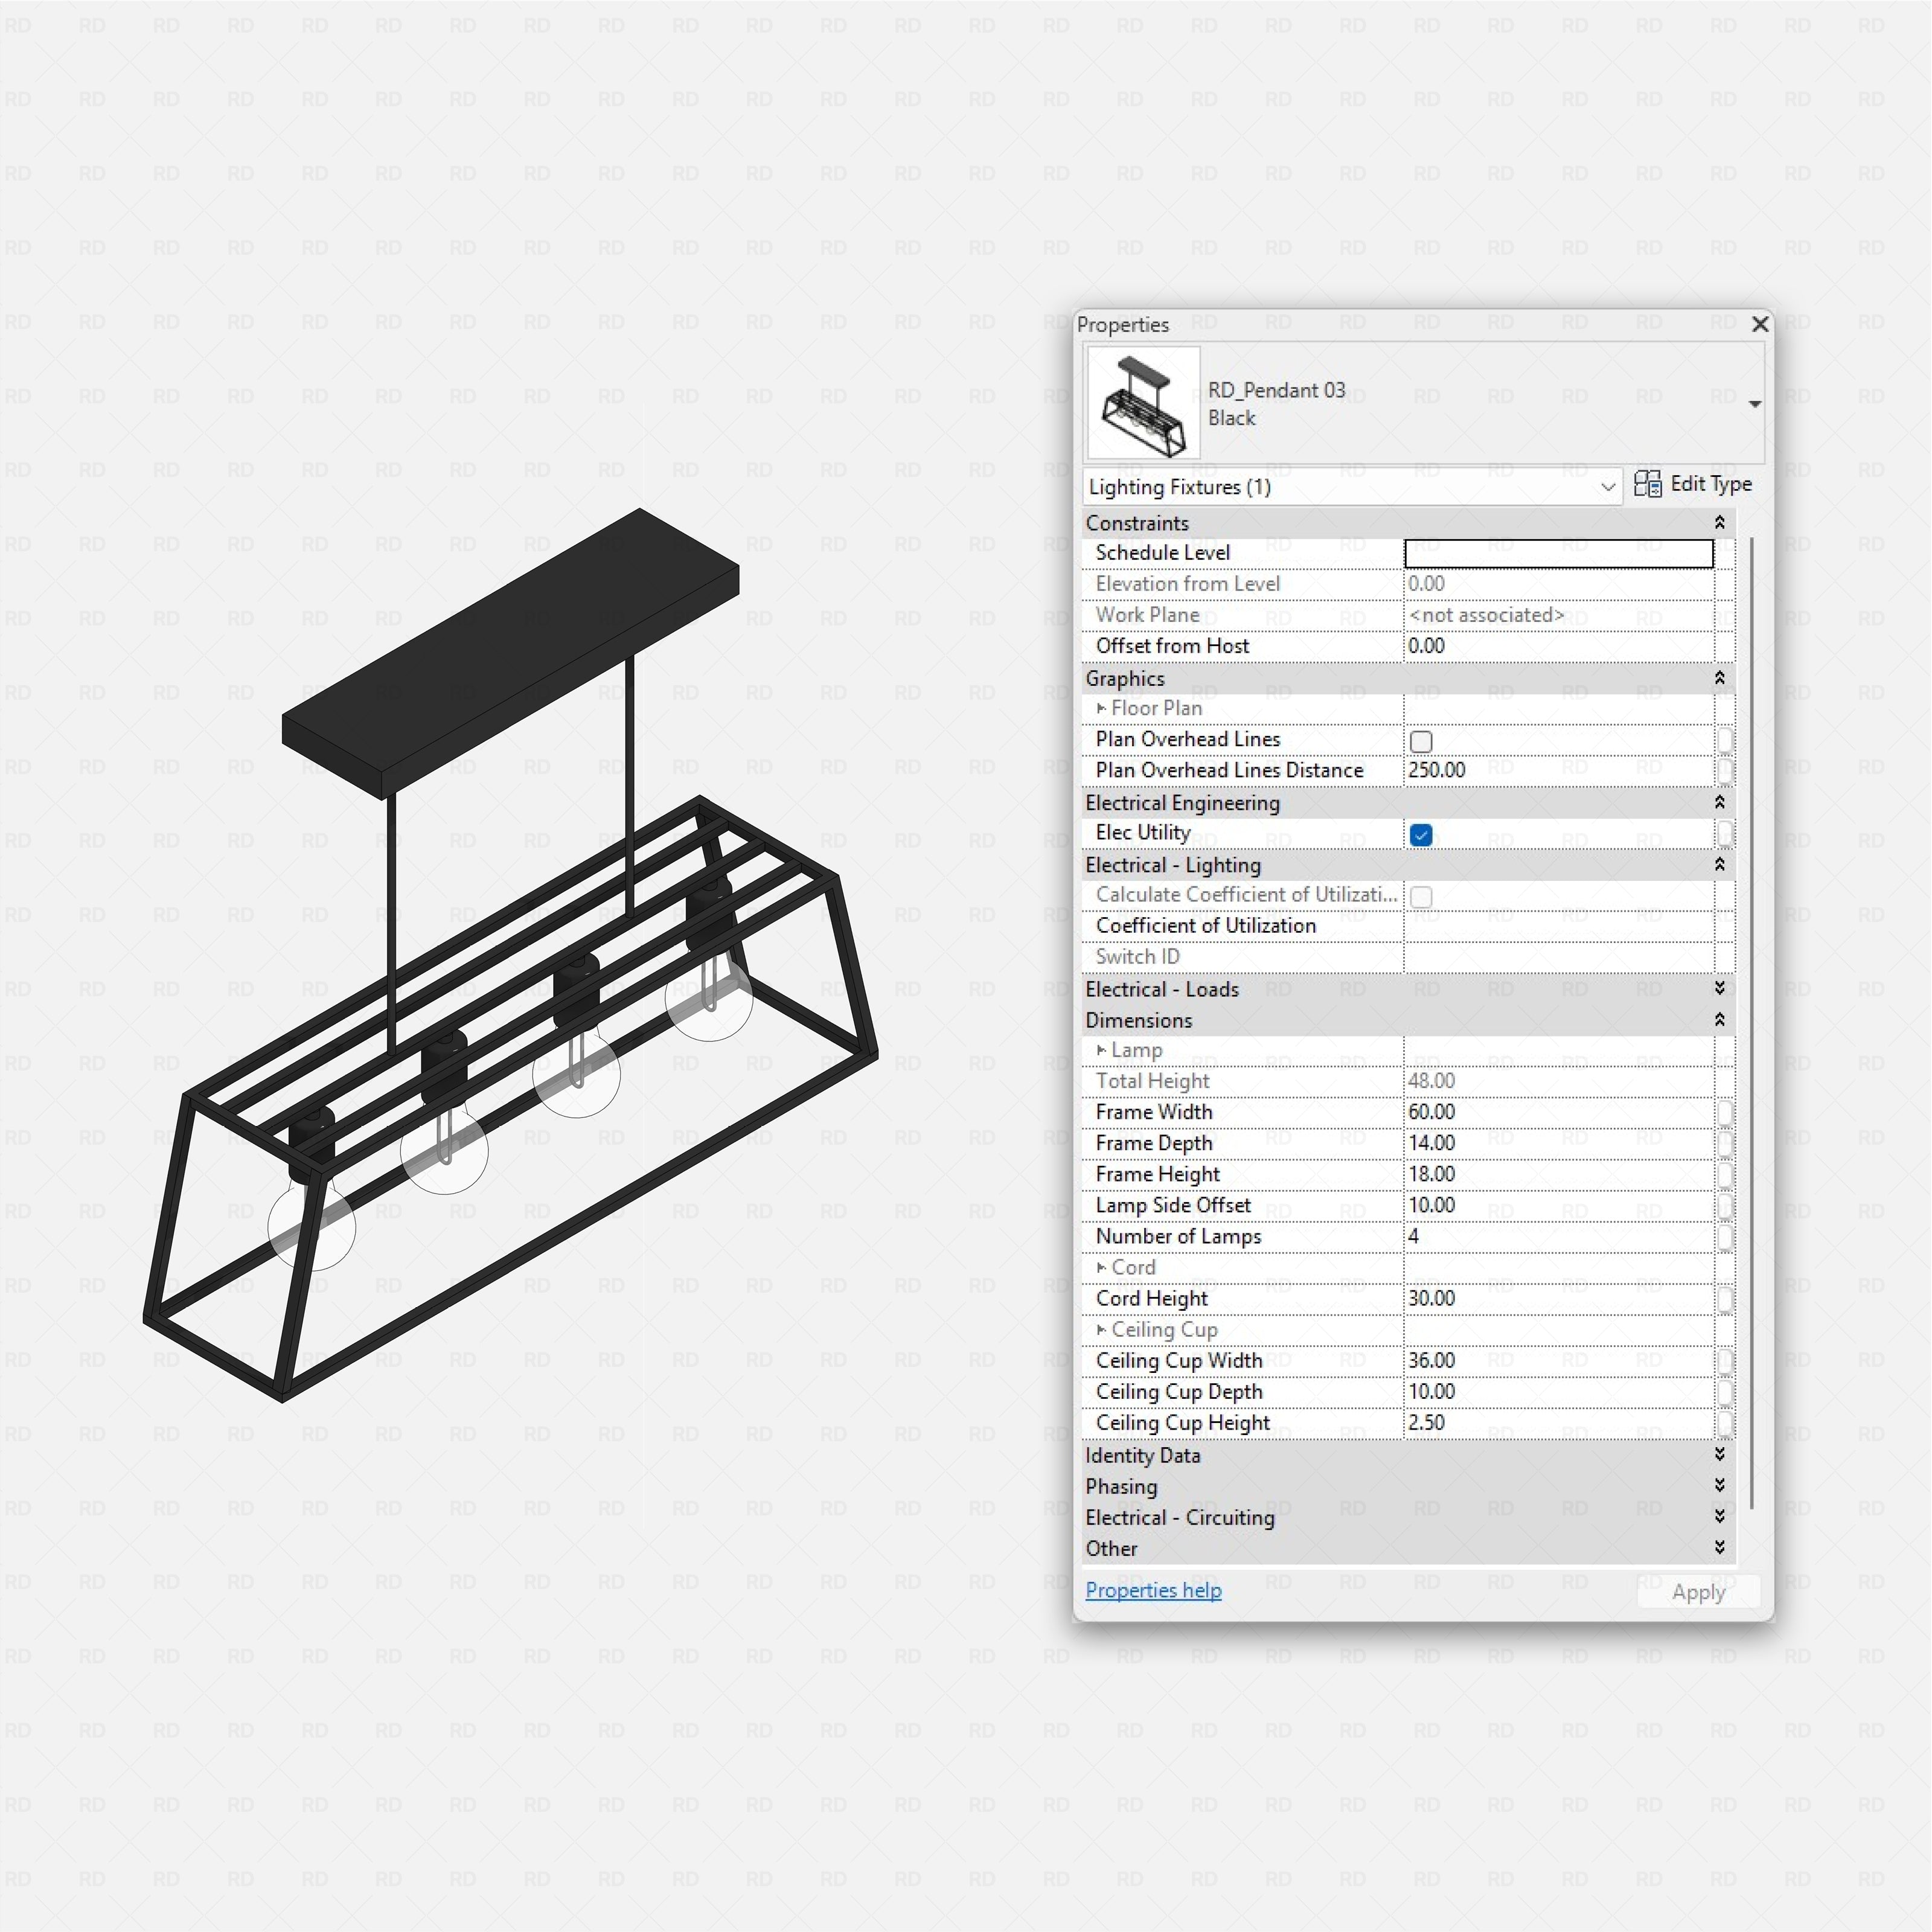Close the Properties palette
1932x1932 pixels.
[1760, 324]
